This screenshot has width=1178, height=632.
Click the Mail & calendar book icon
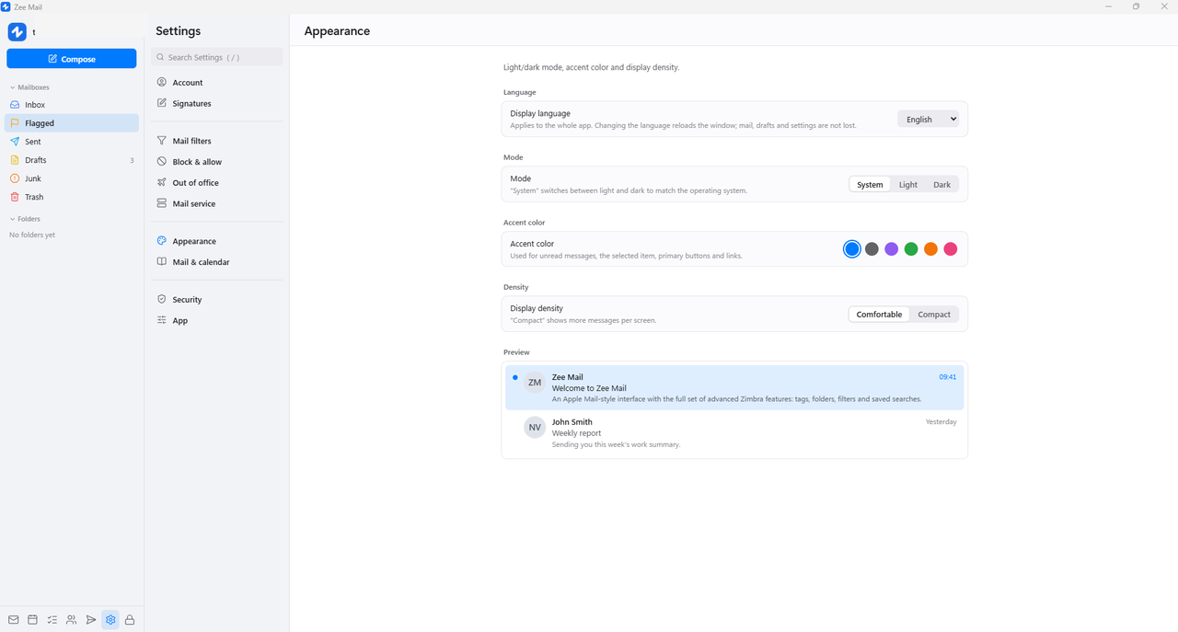click(162, 262)
